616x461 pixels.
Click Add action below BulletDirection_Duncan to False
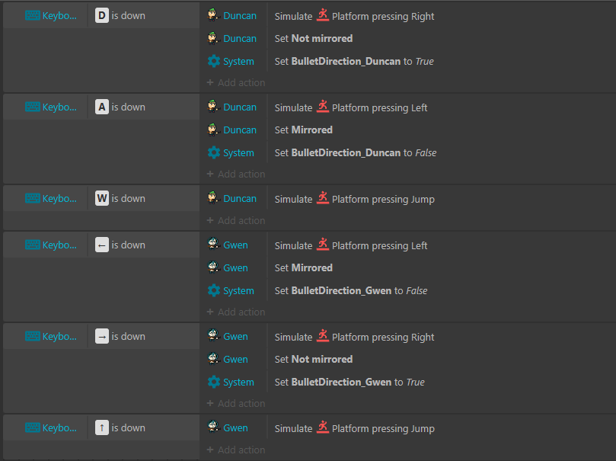(236, 174)
